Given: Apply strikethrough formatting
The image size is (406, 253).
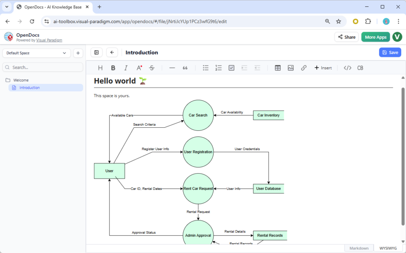Looking at the screenshot, I should tap(151, 68).
